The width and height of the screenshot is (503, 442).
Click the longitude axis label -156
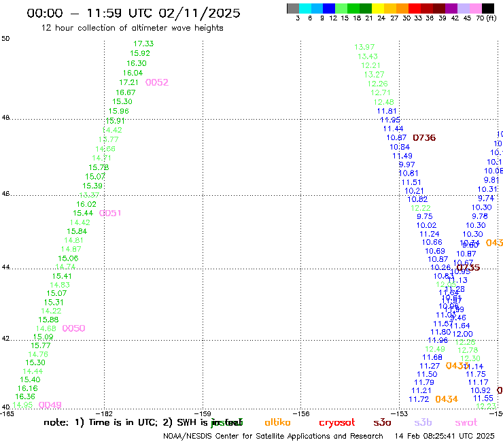[301, 413]
